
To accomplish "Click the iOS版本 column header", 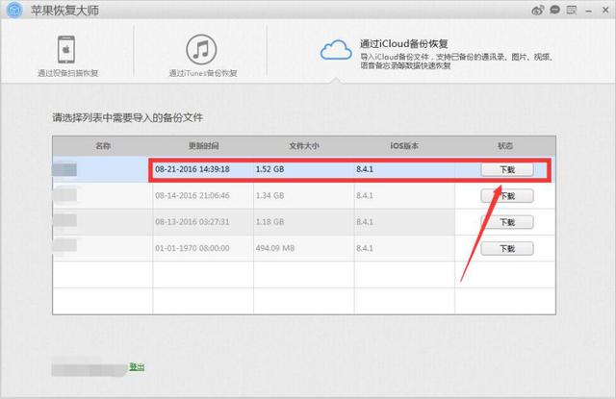I will coord(404,146).
